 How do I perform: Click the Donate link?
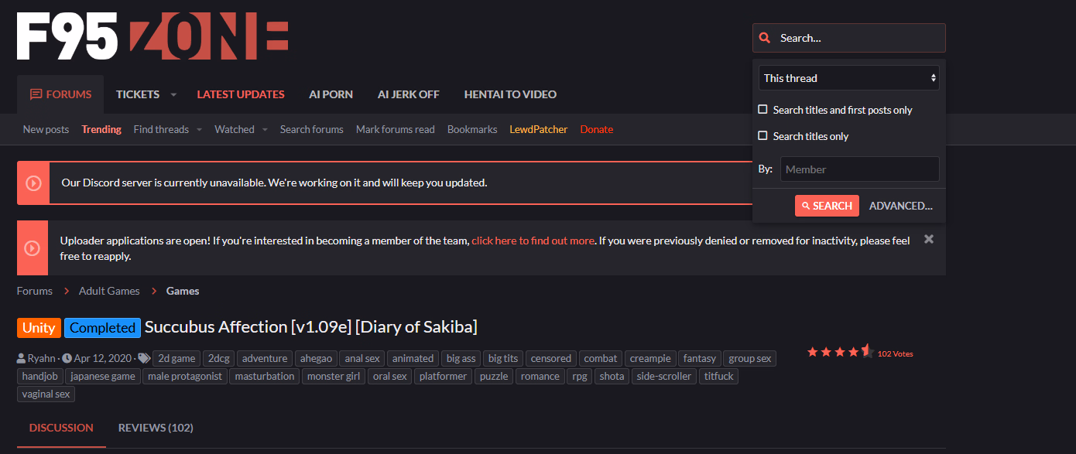(597, 129)
